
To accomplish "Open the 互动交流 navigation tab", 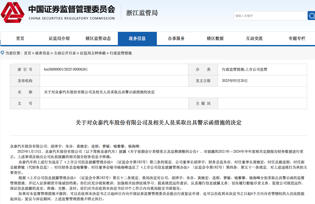I will tap(254, 38).
